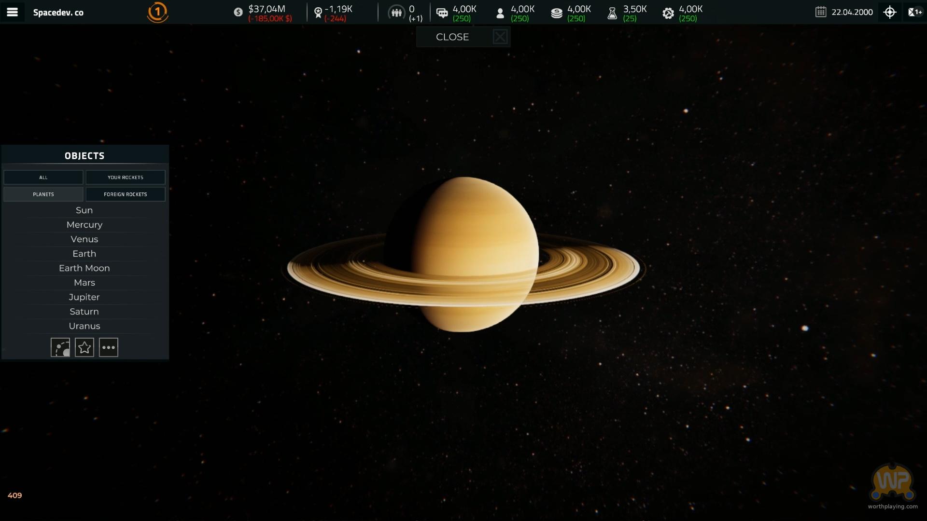The height and width of the screenshot is (521, 927).
Task: Select Earth Moon in the objects list
Action: coord(84,268)
